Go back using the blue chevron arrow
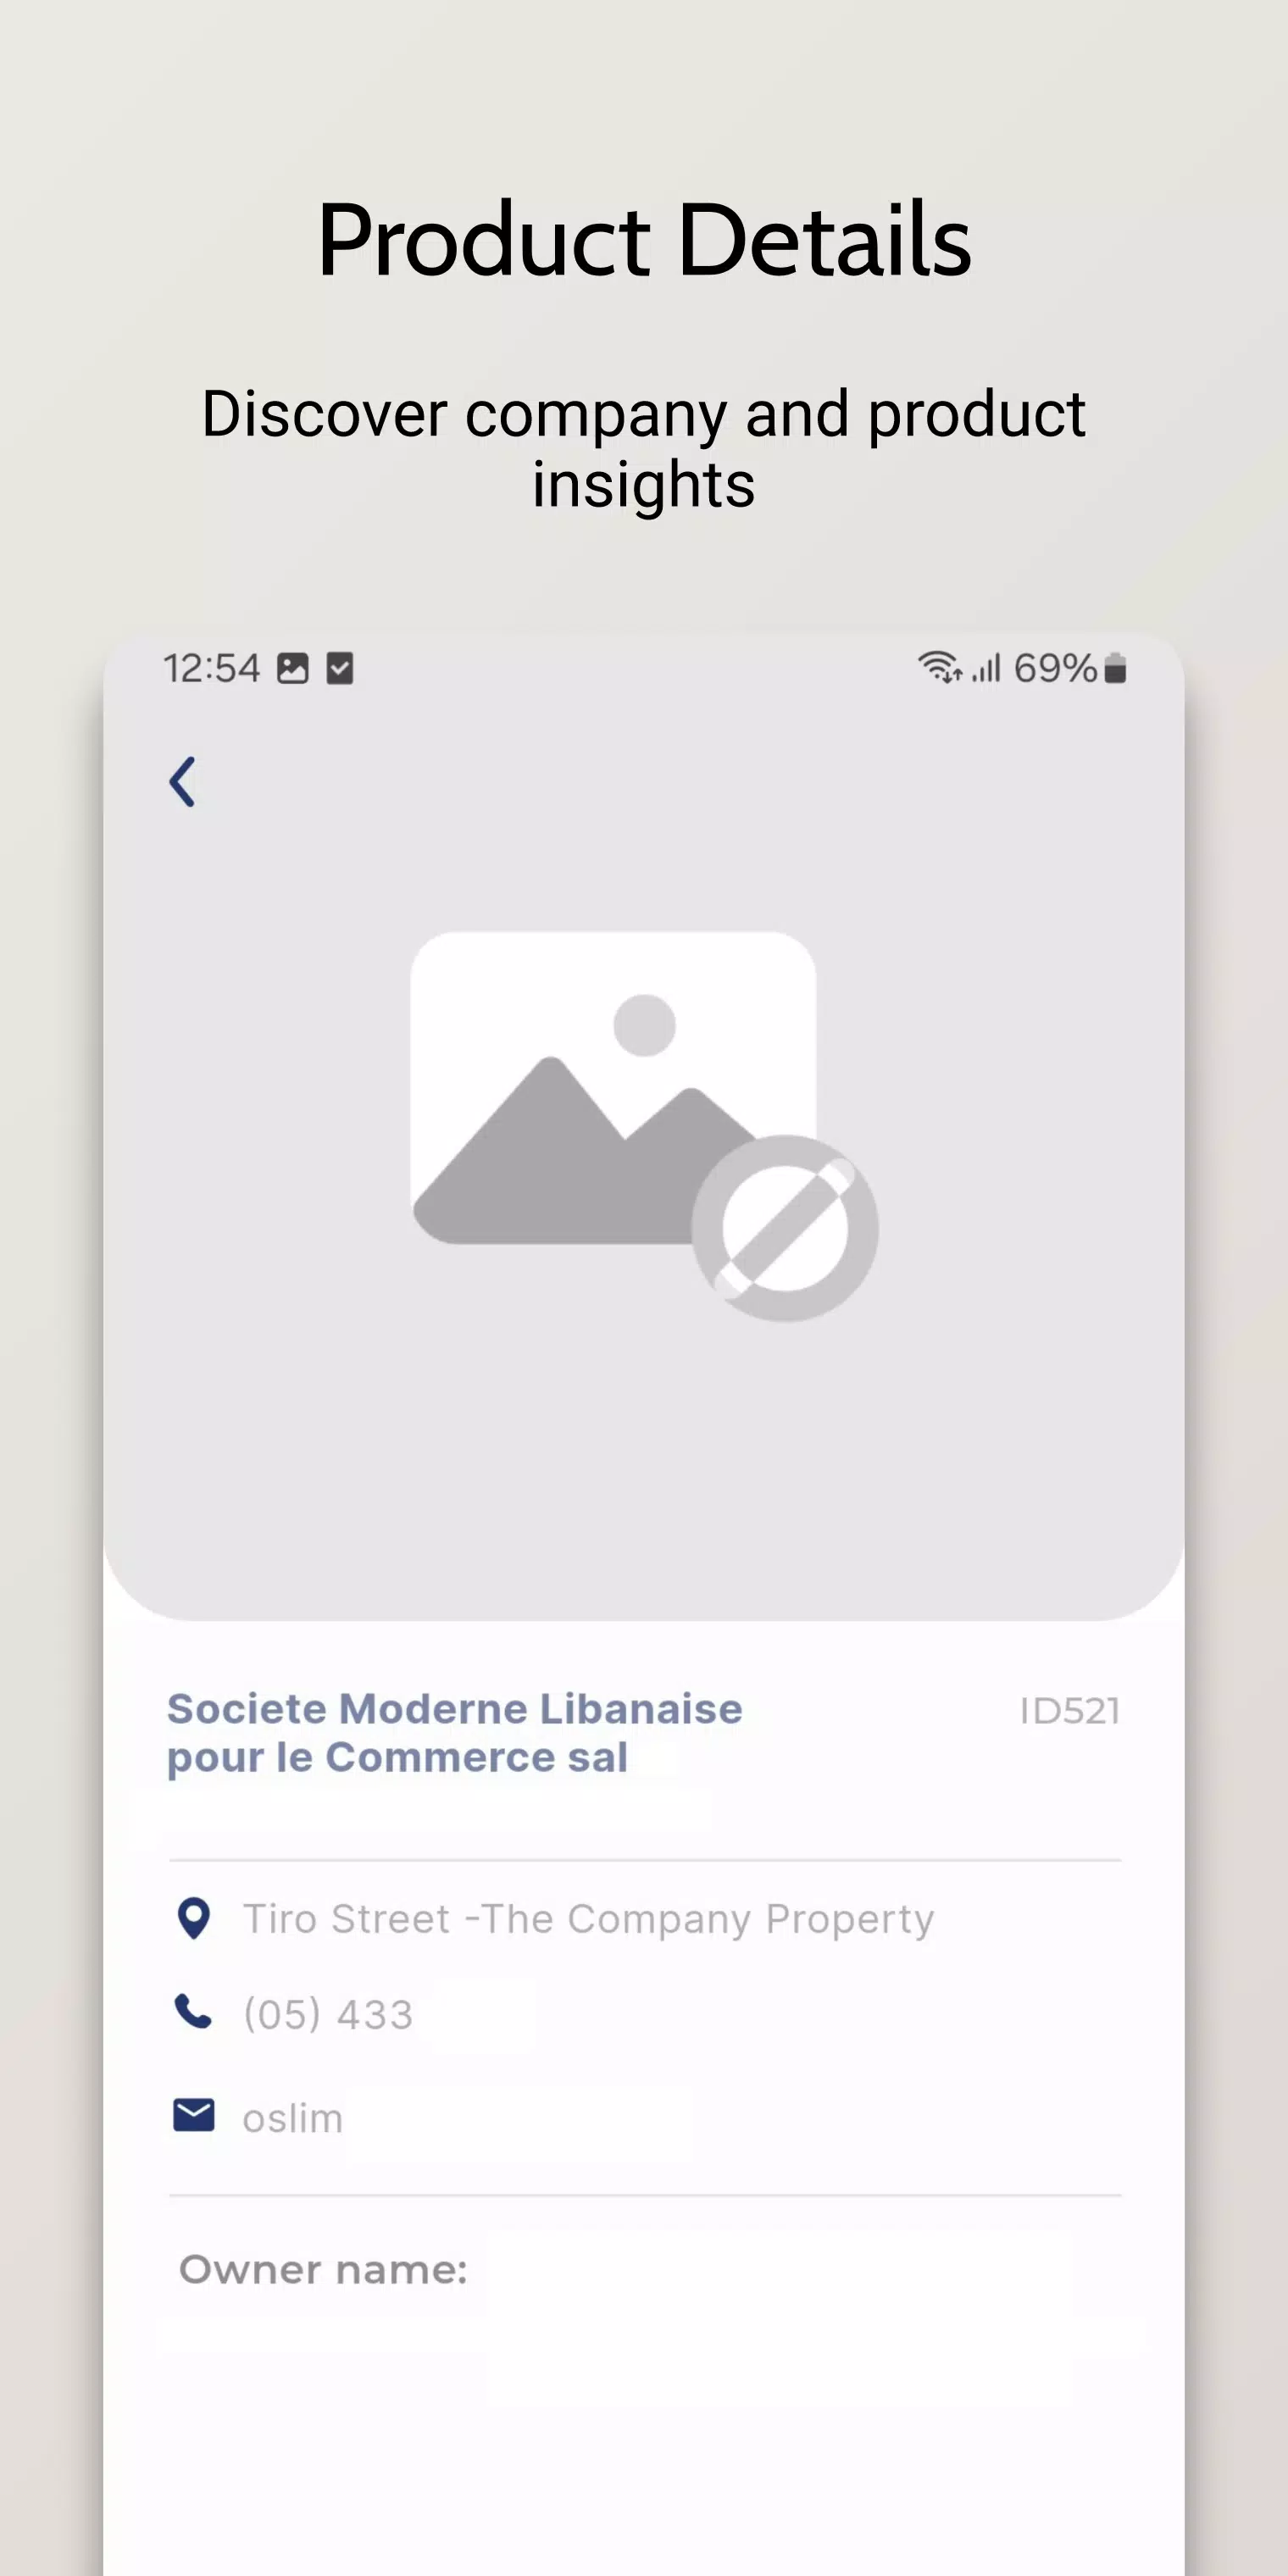The width and height of the screenshot is (1288, 2576). tap(182, 781)
